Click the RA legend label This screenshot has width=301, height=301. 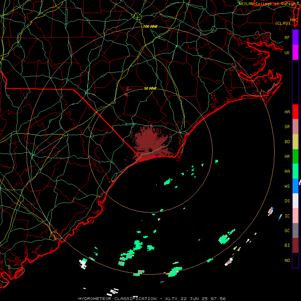click(287, 172)
